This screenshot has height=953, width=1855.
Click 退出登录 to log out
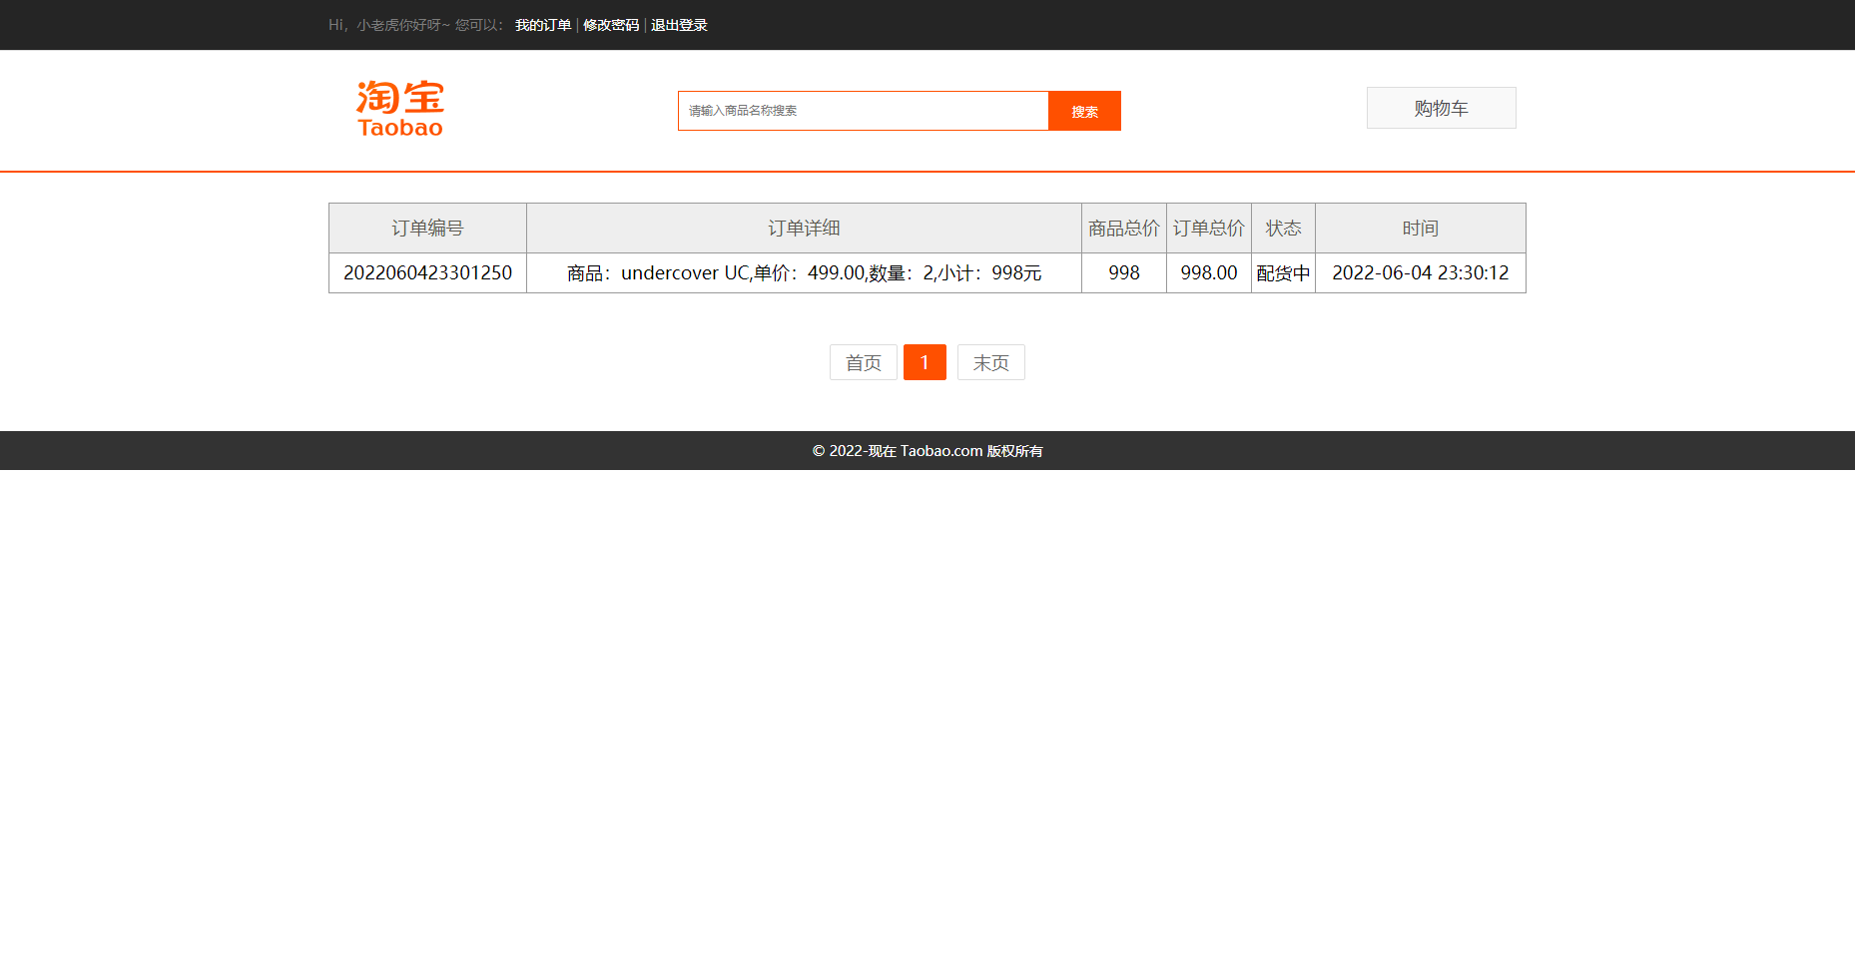679,25
